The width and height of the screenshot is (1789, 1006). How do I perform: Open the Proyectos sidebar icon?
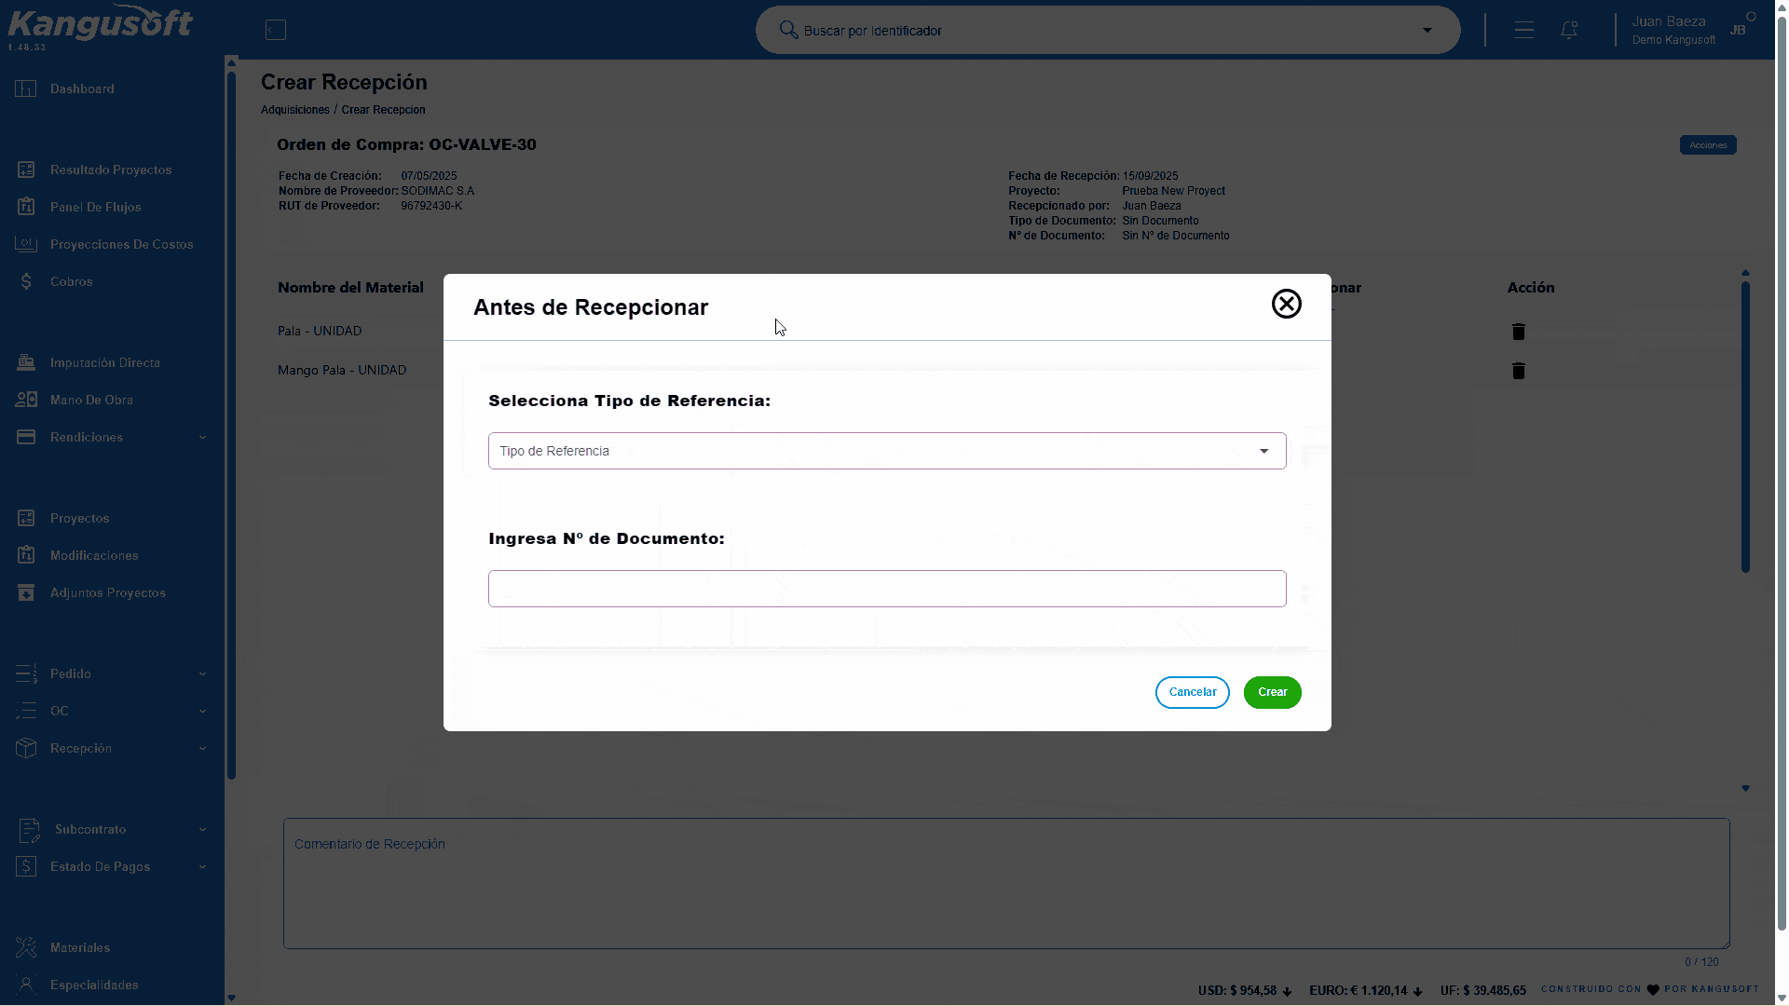pos(26,518)
